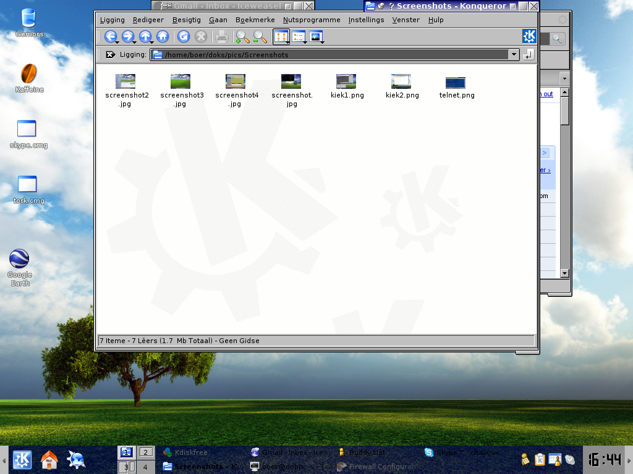Click the Print icon in the toolbar
The height and width of the screenshot is (474, 633).
point(222,37)
